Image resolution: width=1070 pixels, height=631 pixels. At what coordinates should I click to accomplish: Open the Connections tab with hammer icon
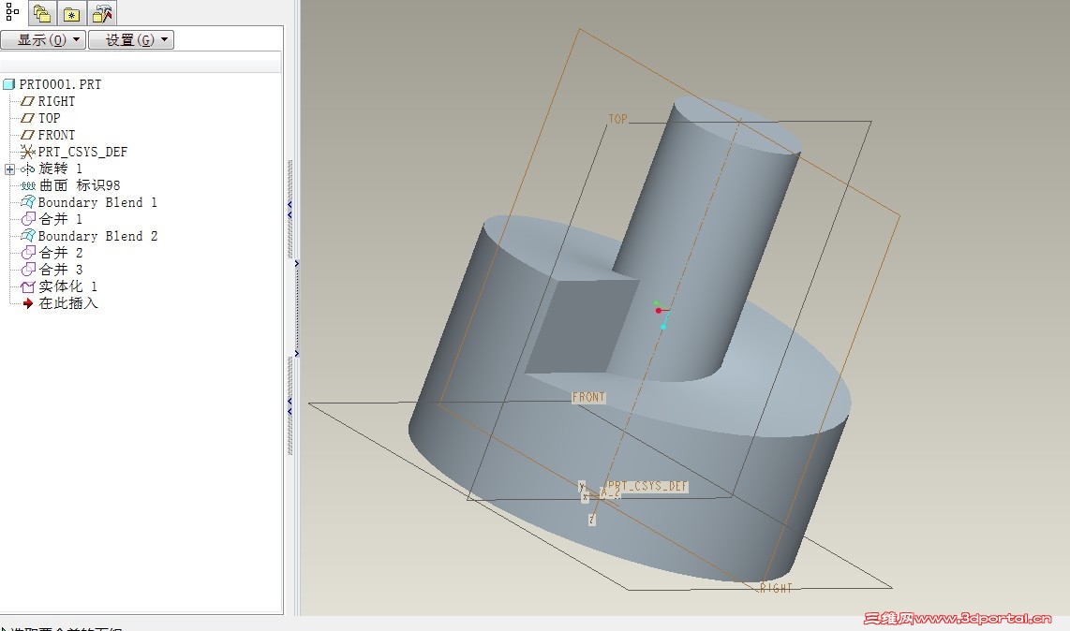[x=102, y=13]
